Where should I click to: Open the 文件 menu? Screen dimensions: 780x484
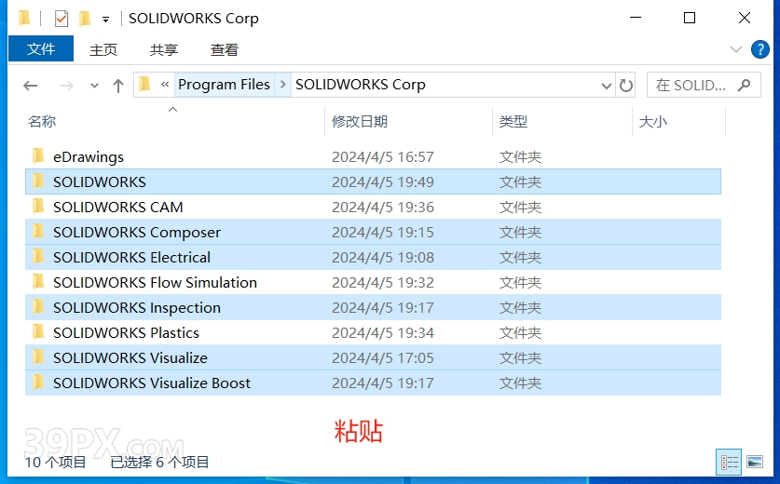(41, 49)
